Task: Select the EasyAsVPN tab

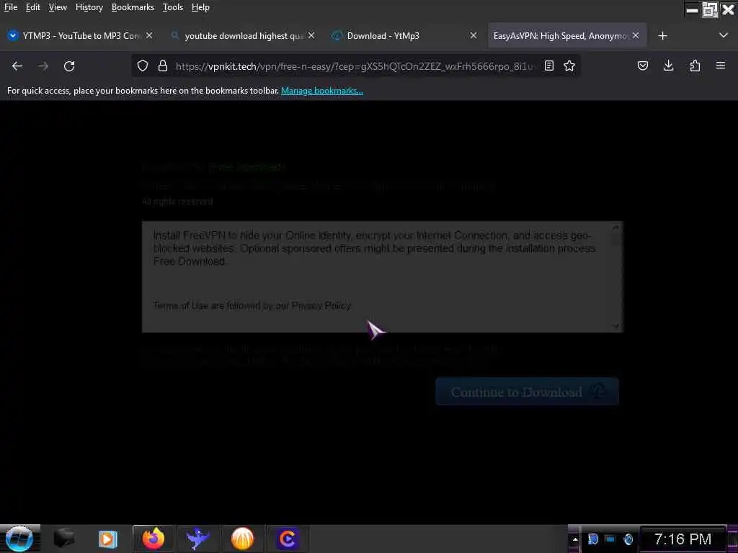Action: [x=567, y=36]
